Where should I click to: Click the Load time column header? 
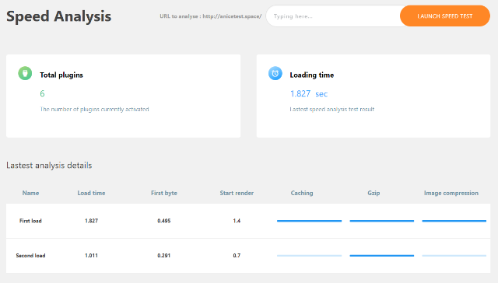(x=91, y=193)
